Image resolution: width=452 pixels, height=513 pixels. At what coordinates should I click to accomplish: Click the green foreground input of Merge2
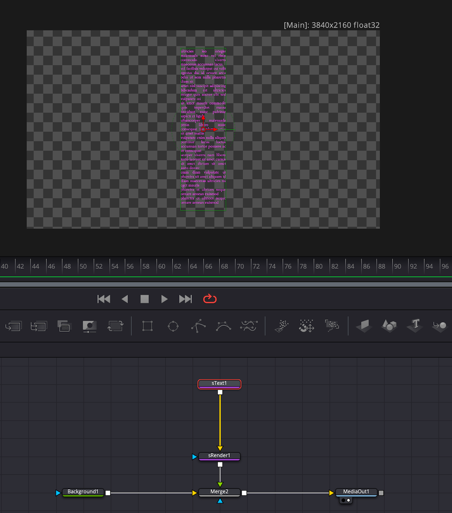[x=220, y=485]
